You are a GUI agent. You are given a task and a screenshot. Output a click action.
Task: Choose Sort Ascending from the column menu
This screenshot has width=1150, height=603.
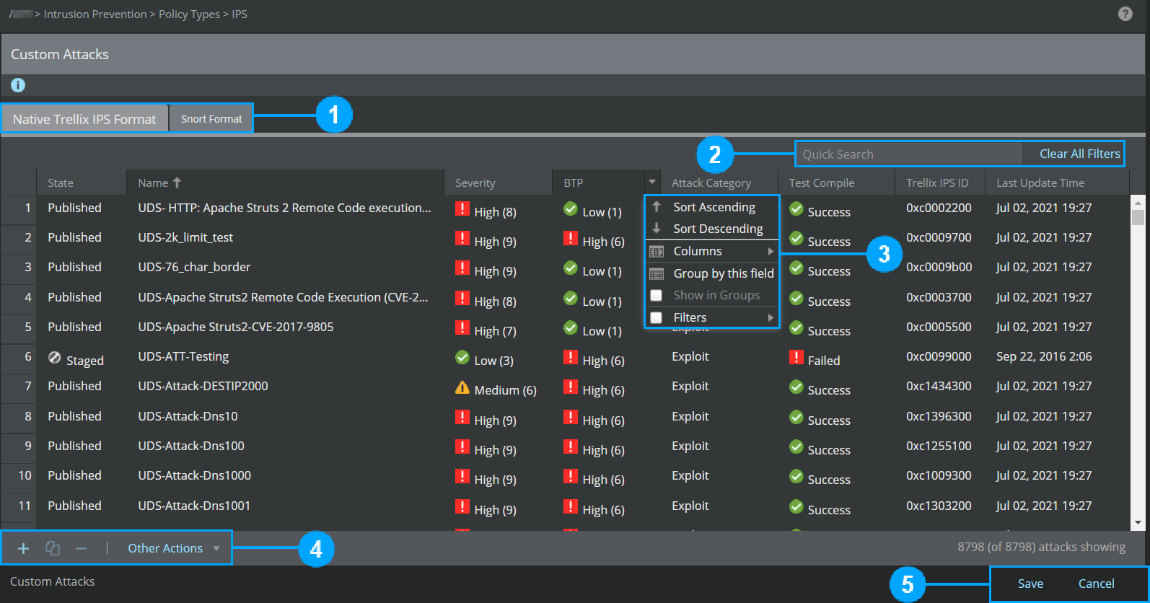point(714,207)
